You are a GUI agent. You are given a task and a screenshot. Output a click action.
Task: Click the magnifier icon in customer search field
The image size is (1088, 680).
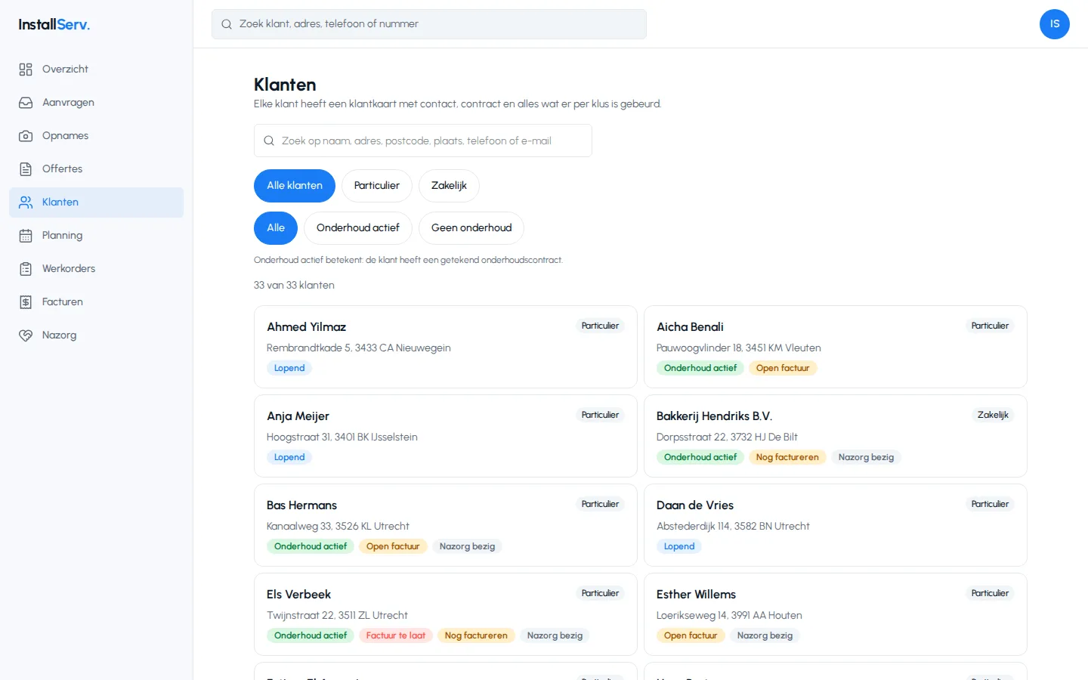tap(269, 141)
